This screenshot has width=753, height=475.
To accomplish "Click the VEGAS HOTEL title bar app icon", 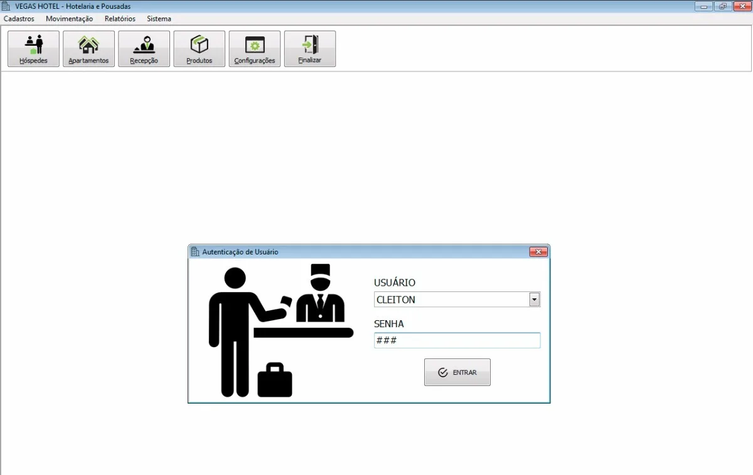I will click(6, 6).
